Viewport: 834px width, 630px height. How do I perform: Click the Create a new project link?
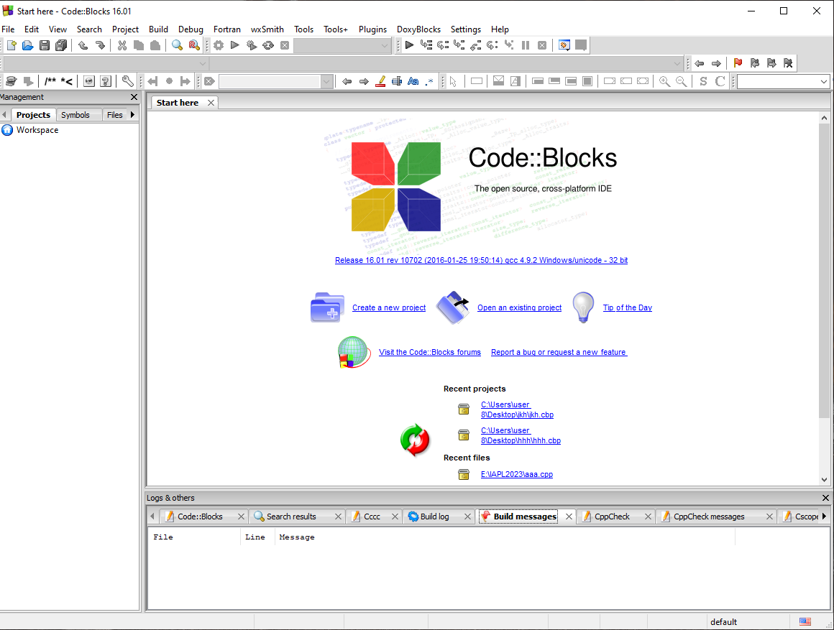(389, 307)
